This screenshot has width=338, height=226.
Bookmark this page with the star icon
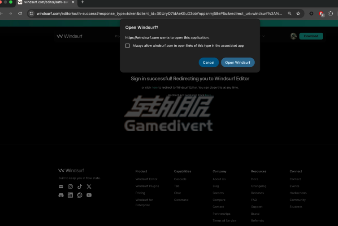pyautogui.click(x=298, y=13)
